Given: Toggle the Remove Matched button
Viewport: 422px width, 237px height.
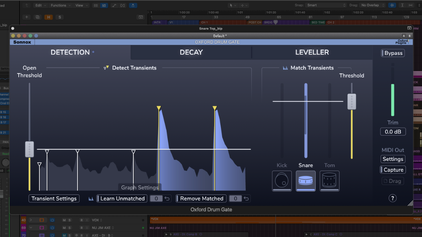Looking at the screenshot, I should click(x=201, y=199).
